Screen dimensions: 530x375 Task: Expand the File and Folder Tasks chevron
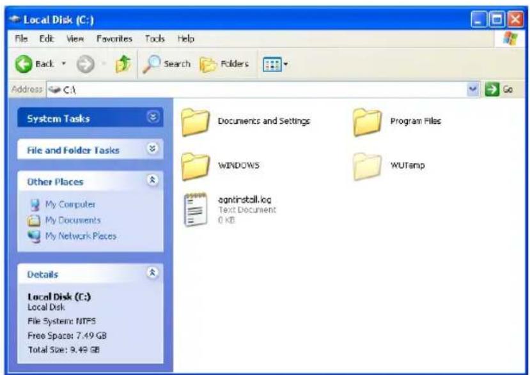tap(152, 148)
